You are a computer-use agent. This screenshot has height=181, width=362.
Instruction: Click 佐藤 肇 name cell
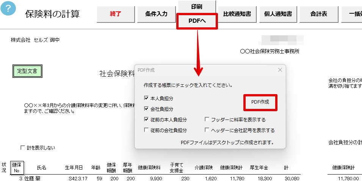33,179
